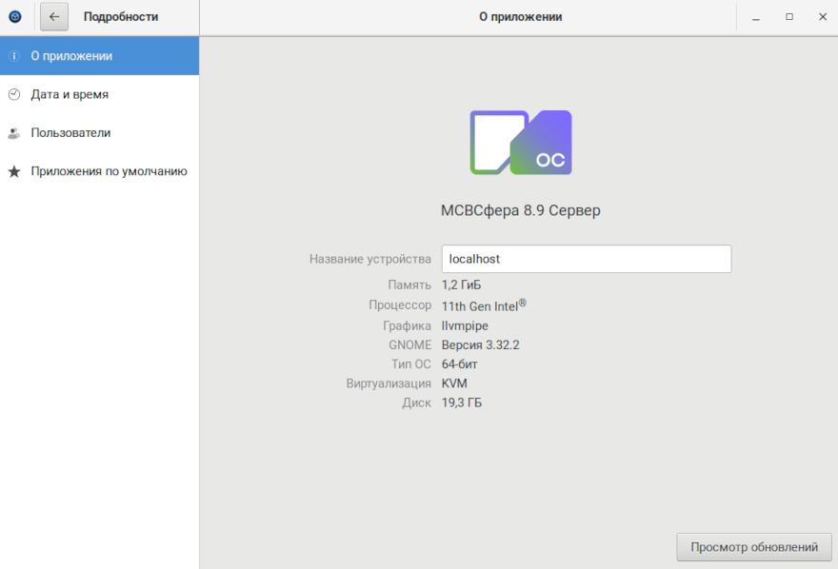Screen dimensions: 838x569
Task: Focus the Название устройства text field
Action: pos(586,259)
